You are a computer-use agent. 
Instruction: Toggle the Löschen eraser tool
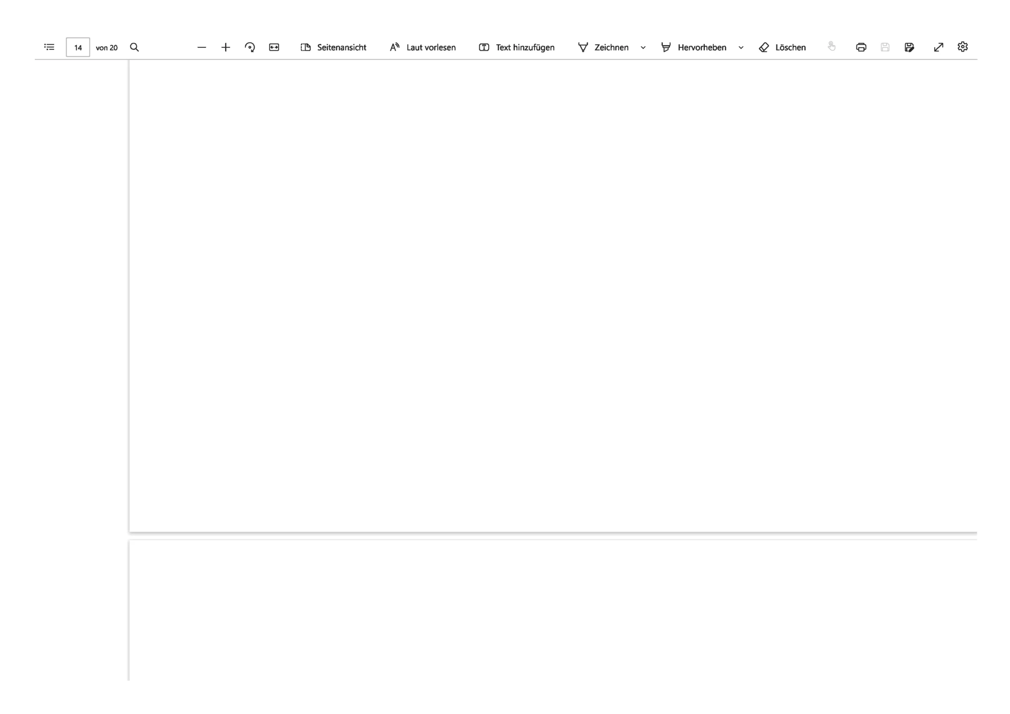(782, 47)
